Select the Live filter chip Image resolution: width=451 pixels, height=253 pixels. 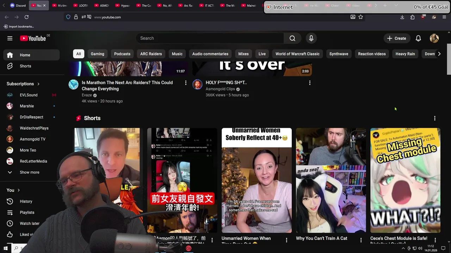[262, 54]
